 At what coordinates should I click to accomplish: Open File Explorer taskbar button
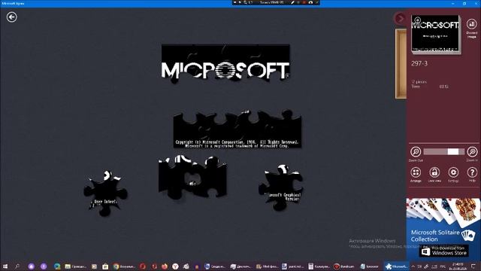click(75, 266)
